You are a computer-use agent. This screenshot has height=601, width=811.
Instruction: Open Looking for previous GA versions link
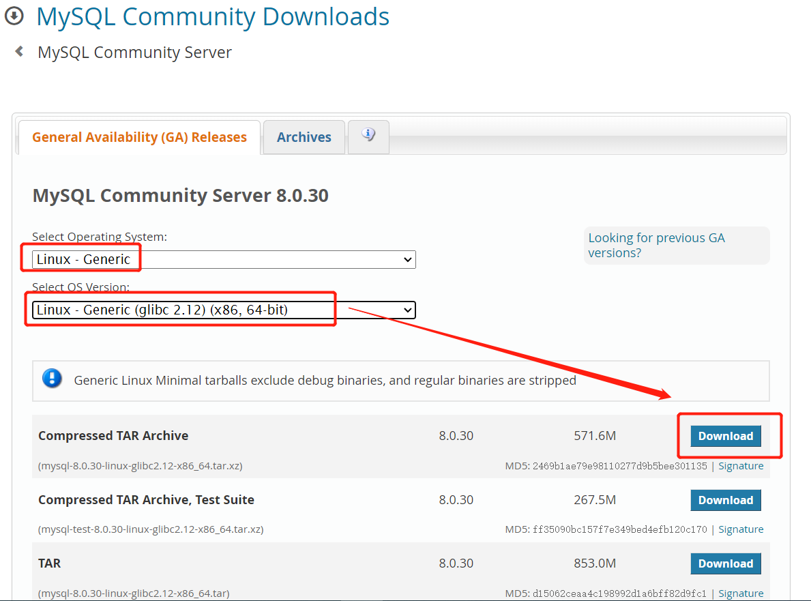(x=656, y=245)
